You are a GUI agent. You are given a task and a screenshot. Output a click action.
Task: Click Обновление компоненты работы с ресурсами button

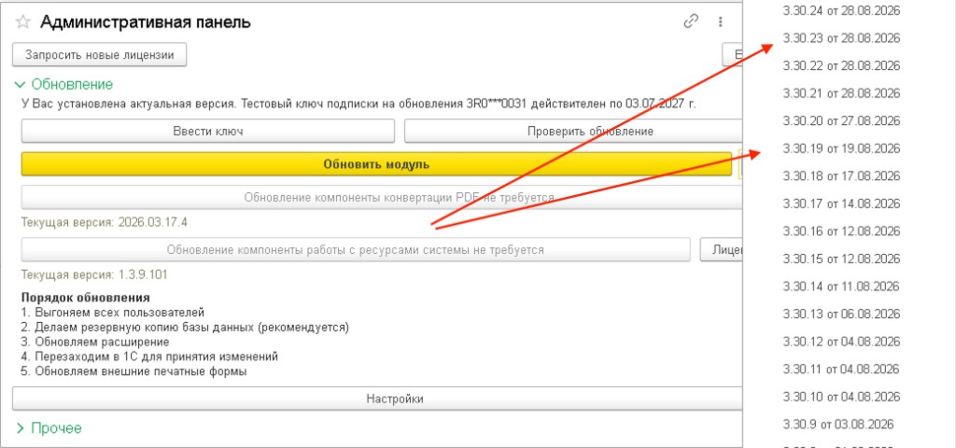356,250
